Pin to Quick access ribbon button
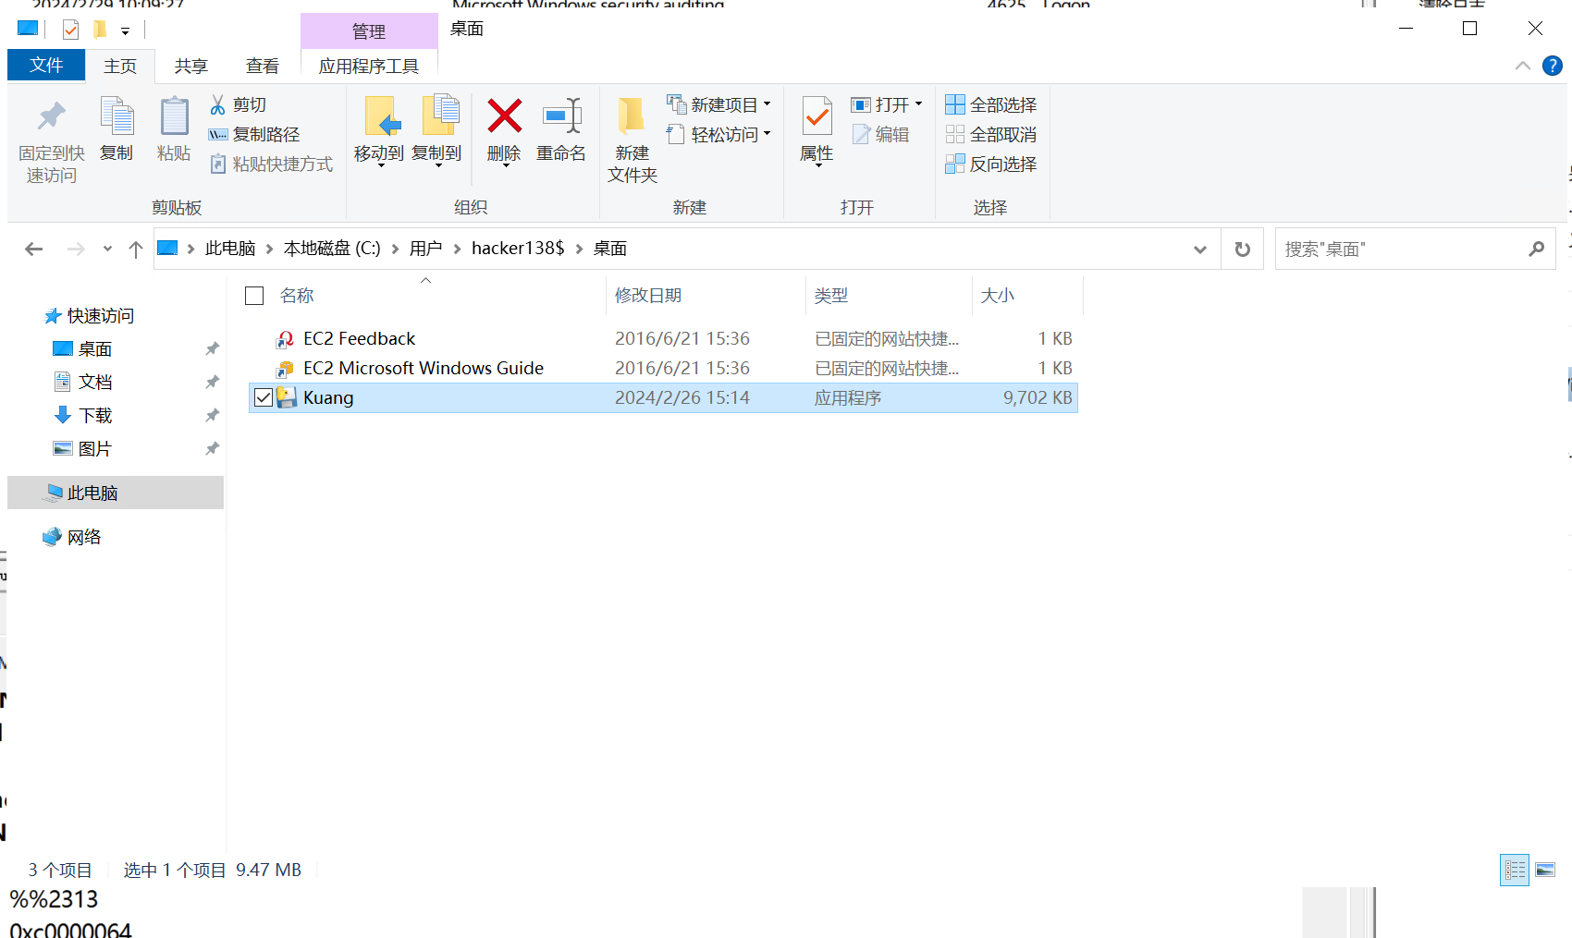The height and width of the screenshot is (938, 1572). [x=52, y=141]
